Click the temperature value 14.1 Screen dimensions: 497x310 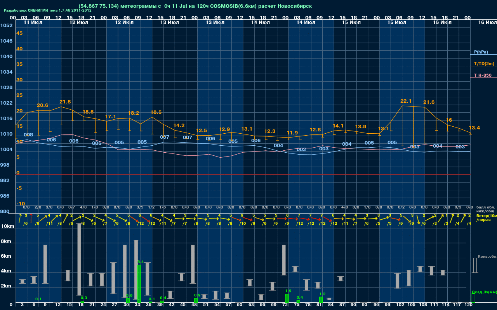coord(338,126)
